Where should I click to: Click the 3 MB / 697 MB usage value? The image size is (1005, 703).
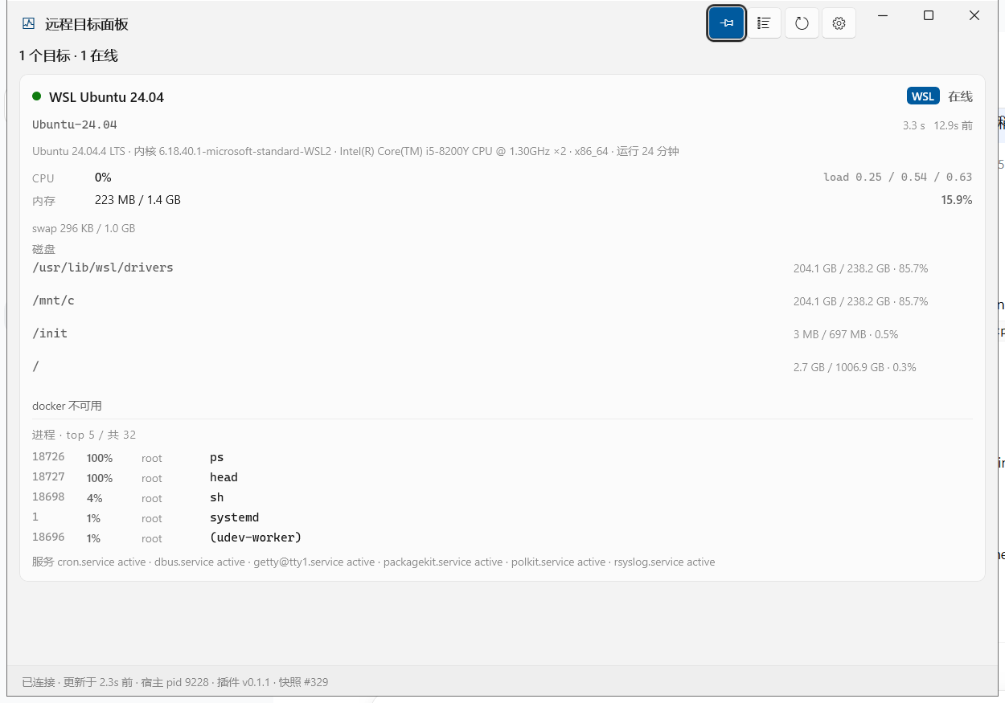pos(846,334)
